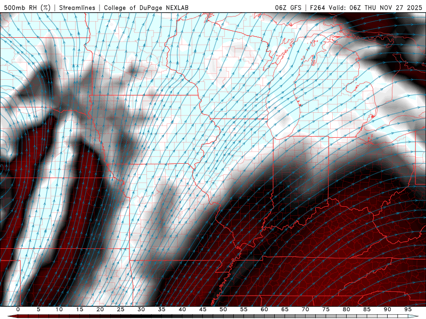Click the '35' value on color scale
This screenshot has width=426, height=319.
coord(162,309)
